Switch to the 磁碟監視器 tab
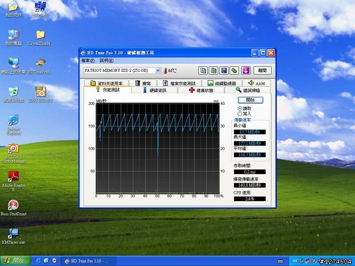Image resolution: width=355 pixels, height=266 pixels. click(x=222, y=83)
